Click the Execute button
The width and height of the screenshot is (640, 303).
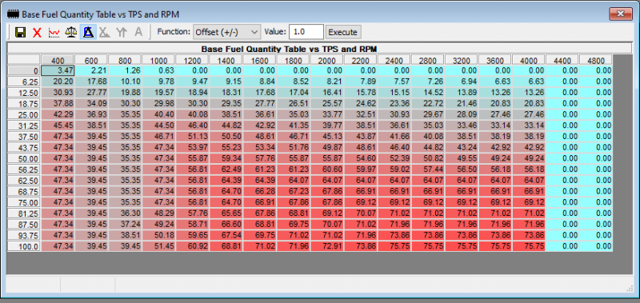click(x=343, y=32)
